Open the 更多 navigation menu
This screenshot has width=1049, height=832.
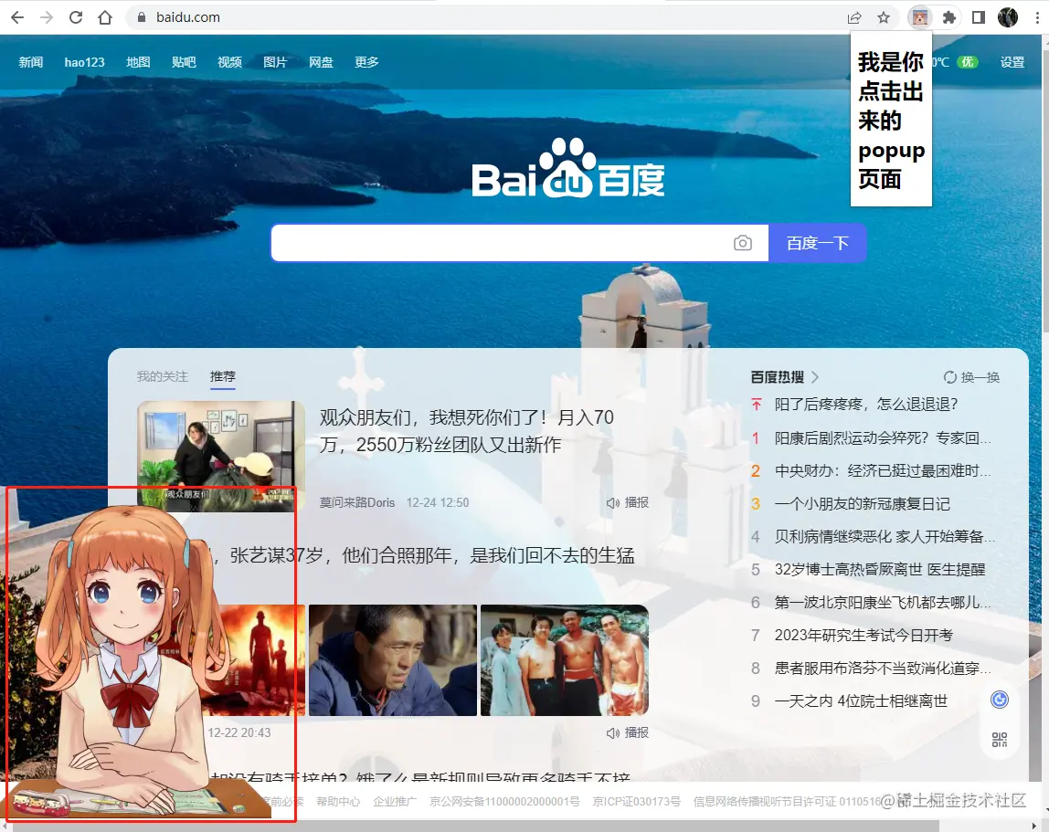[x=366, y=62]
